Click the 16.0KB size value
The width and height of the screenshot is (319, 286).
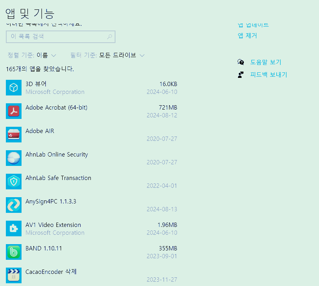tap(168, 84)
